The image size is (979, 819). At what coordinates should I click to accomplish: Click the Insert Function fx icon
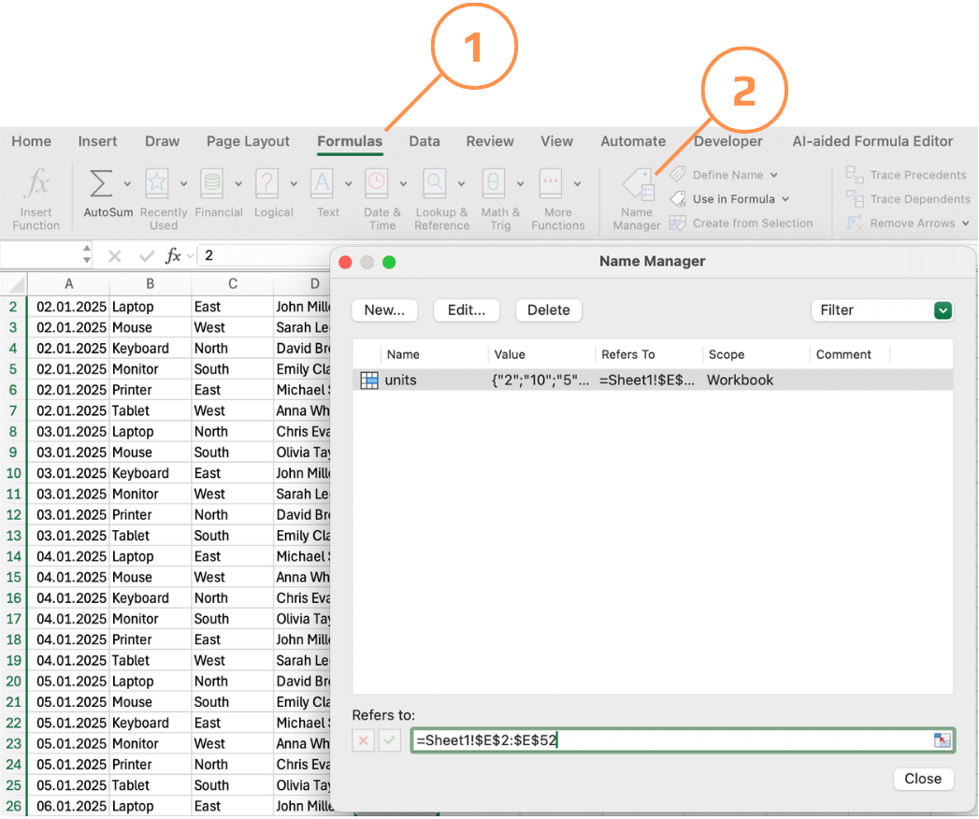coord(36,184)
